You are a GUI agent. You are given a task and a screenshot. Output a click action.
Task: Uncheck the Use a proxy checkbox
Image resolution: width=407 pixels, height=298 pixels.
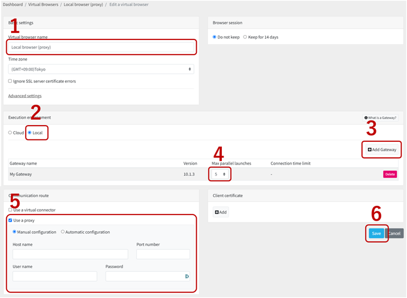coord(10,220)
